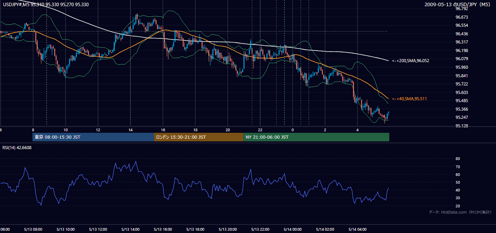This screenshot has width=496, height=233.
Task: Click price axis label 96.792
Action: [461, 9]
